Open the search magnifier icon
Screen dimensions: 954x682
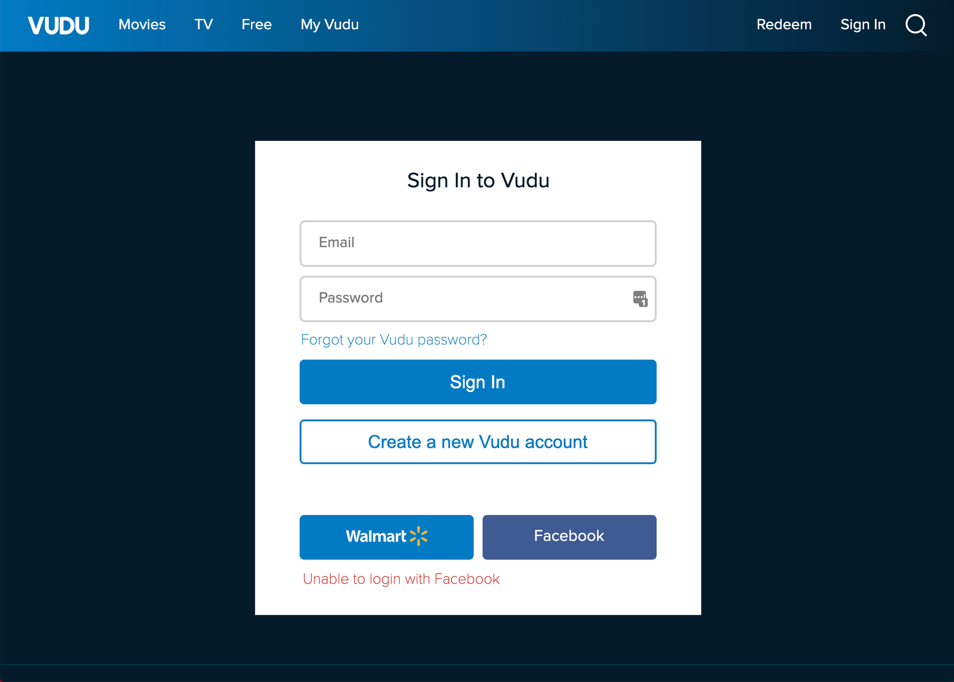tap(916, 25)
